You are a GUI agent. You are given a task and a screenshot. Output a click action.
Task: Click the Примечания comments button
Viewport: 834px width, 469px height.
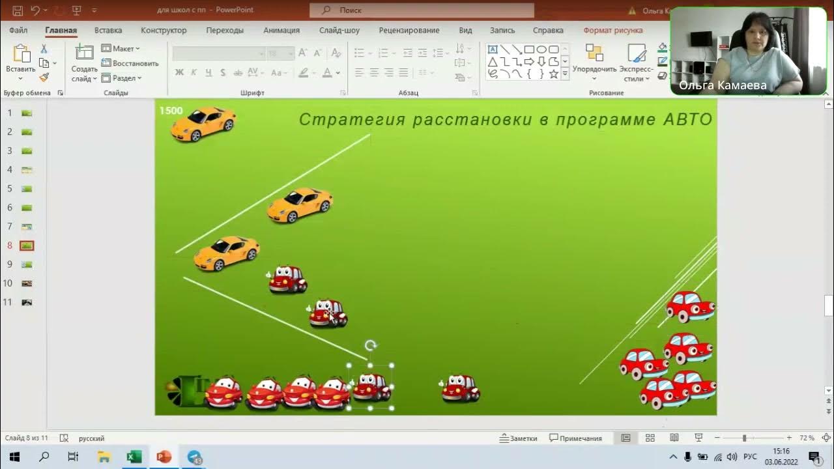pyautogui.click(x=576, y=438)
